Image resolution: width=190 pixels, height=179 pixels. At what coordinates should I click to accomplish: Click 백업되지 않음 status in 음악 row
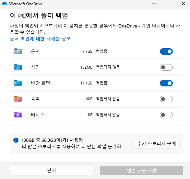(x=108, y=99)
